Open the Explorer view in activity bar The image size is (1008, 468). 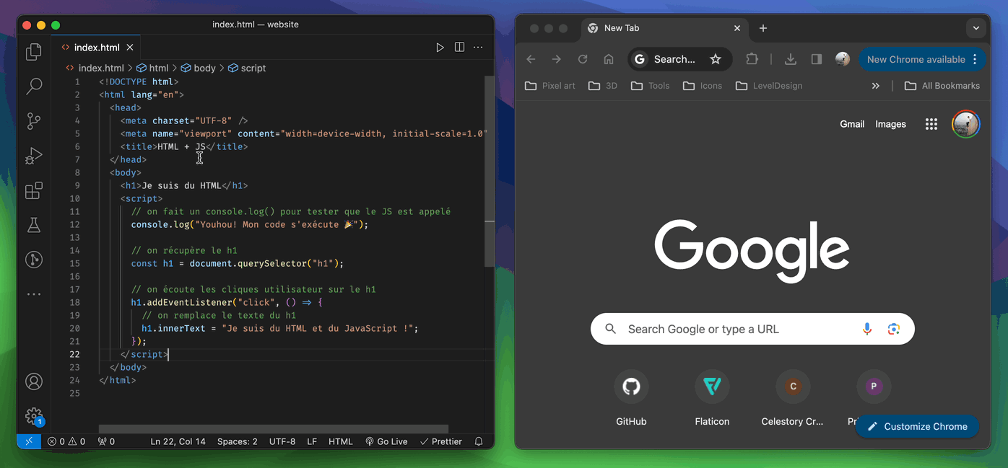(x=34, y=52)
